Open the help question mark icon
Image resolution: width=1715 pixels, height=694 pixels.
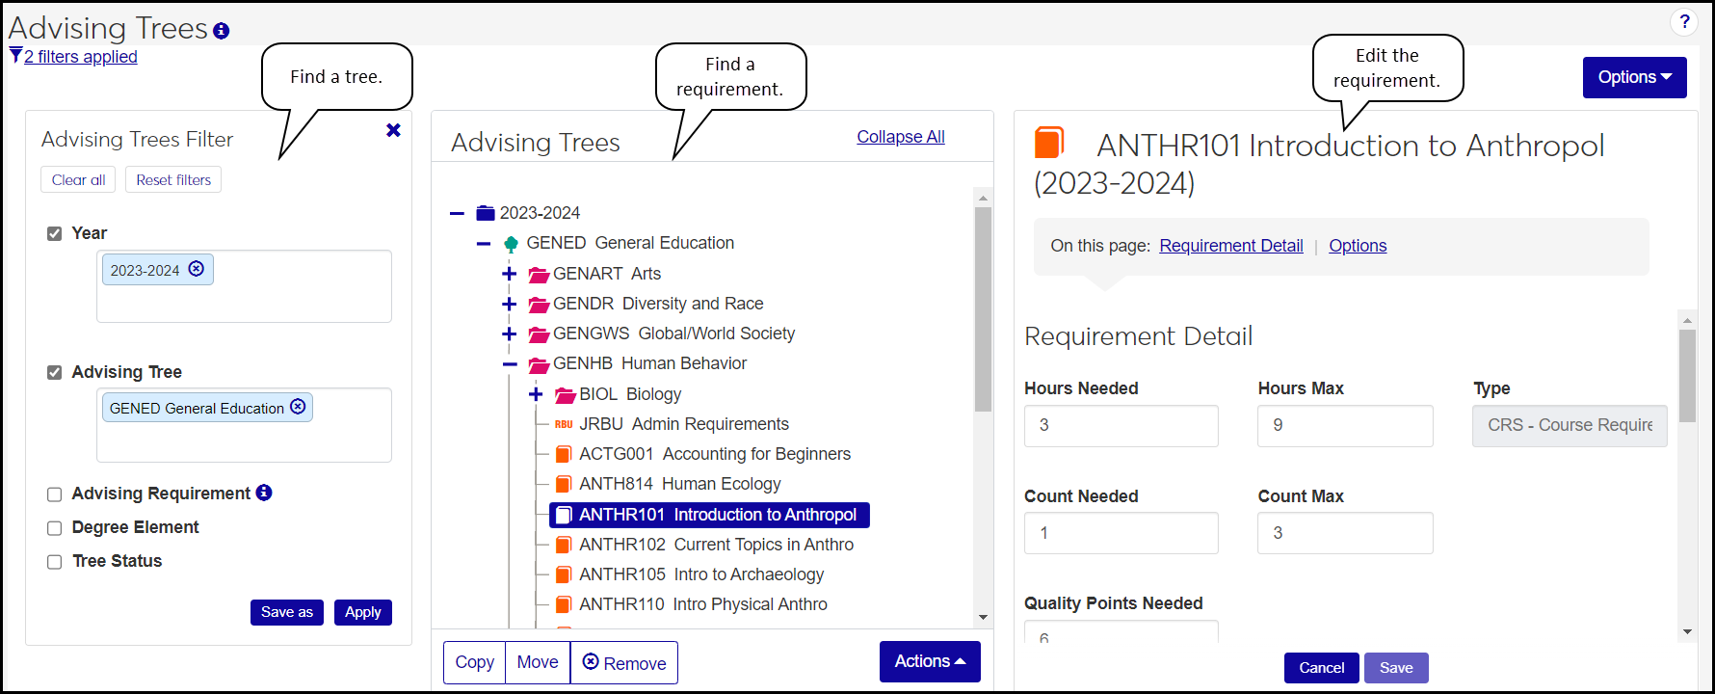1684,21
